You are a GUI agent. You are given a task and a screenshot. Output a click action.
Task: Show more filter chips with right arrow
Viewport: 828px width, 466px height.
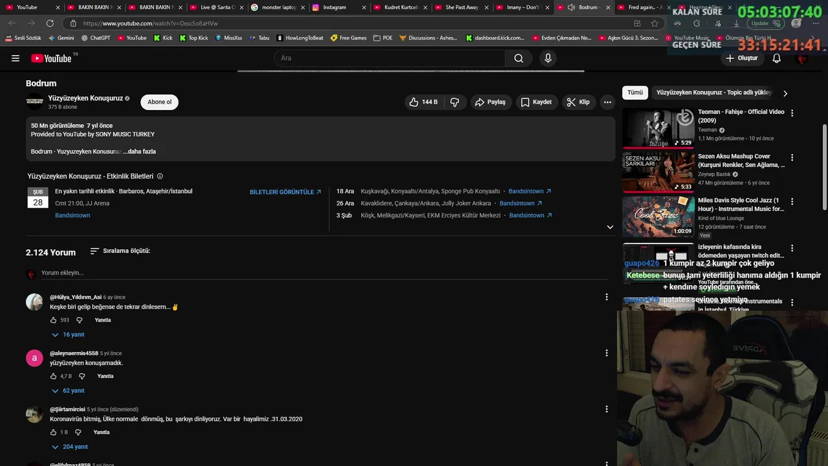click(785, 93)
